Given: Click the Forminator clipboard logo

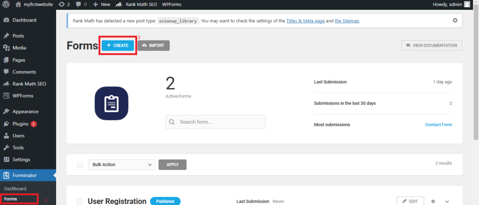Looking at the screenshot, I should click(111, 104).
